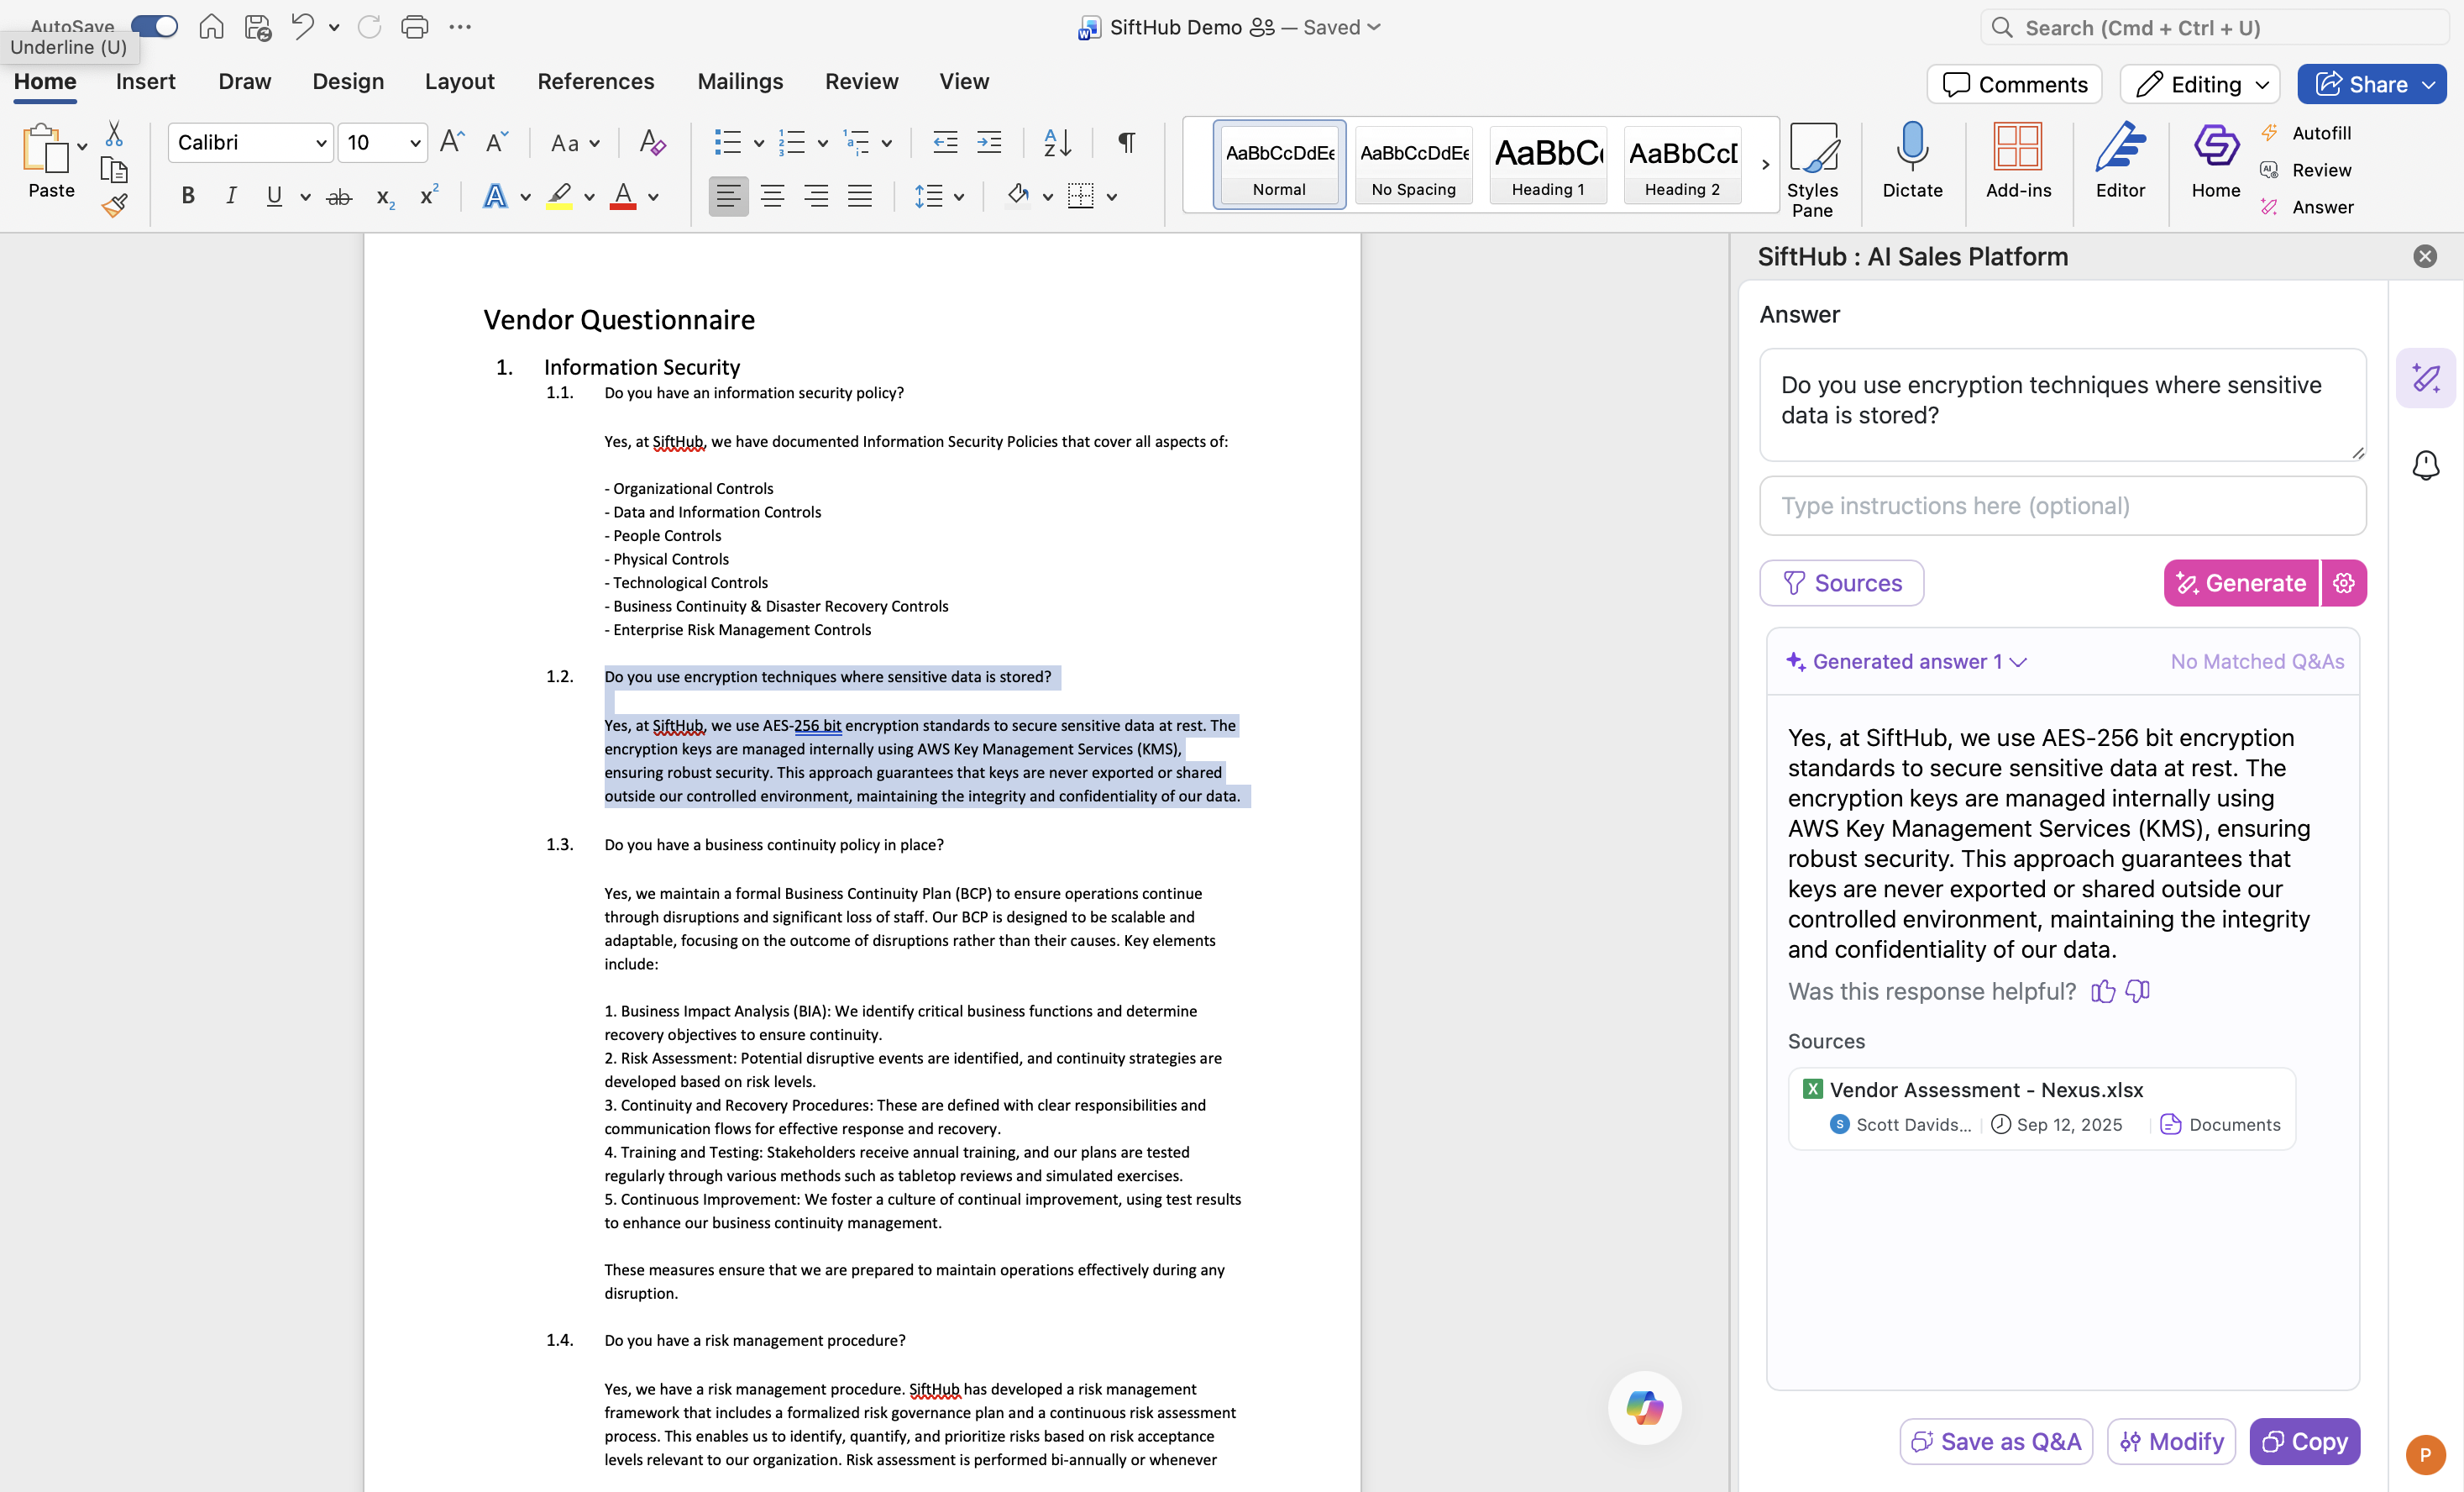Toggle Bold formatting
2464x1492 pixels.
pyautogui.click(x=187, y=196)
